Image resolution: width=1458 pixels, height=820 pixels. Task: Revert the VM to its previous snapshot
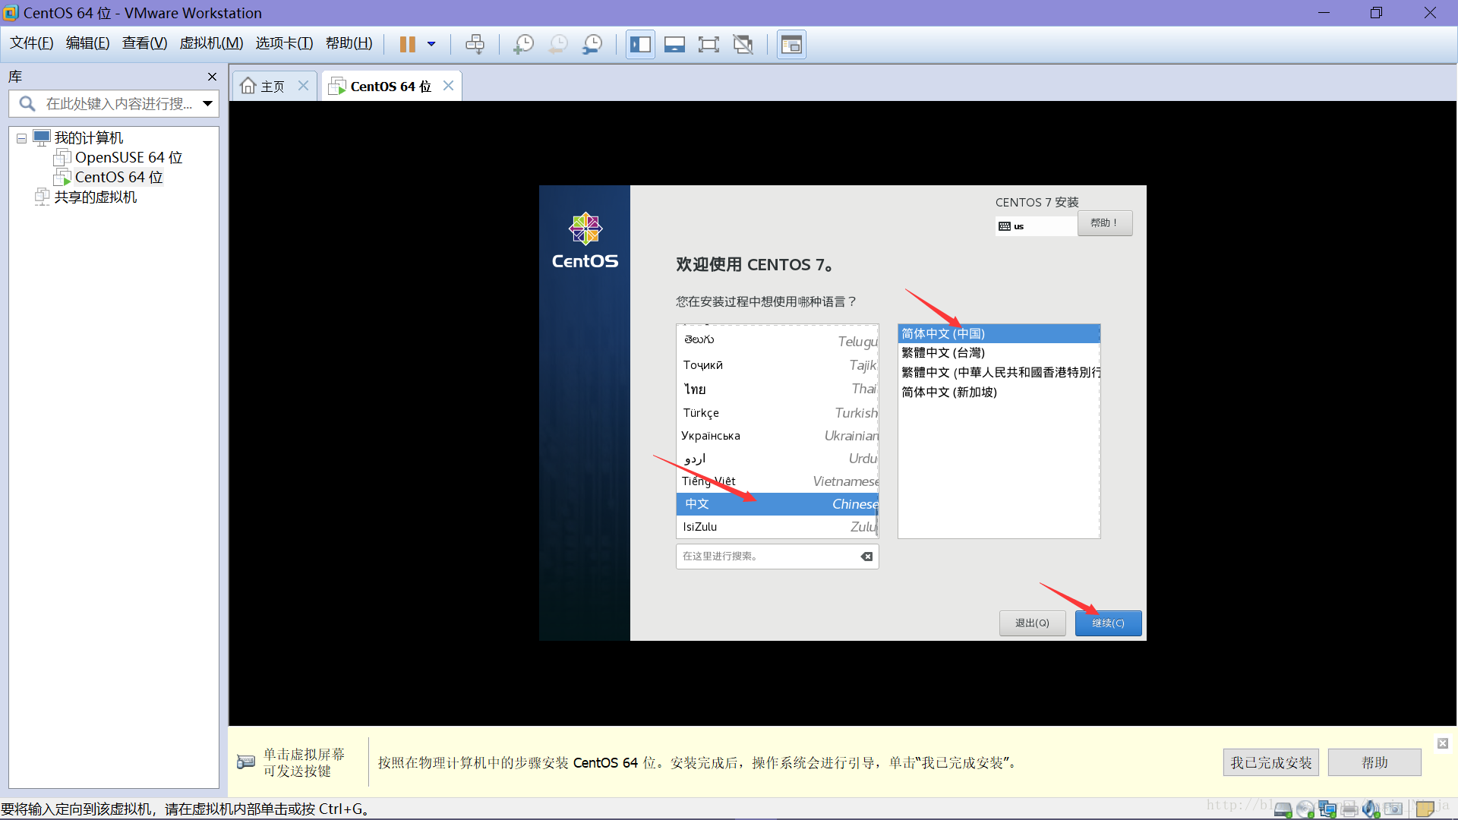point(558,44)
